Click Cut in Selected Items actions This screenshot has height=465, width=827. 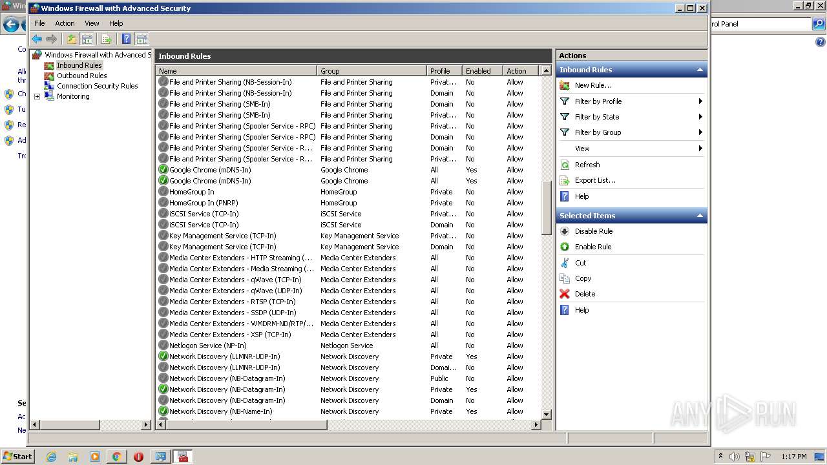580,263
